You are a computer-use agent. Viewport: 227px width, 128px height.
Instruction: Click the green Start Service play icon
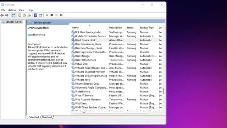pyautogui.click(x=47, y=15)
